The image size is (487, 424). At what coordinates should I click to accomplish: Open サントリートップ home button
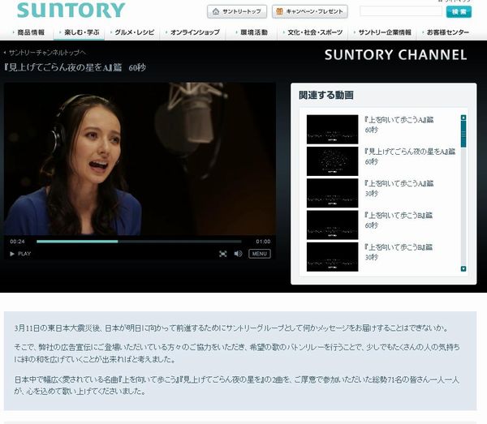pos(237,12)
